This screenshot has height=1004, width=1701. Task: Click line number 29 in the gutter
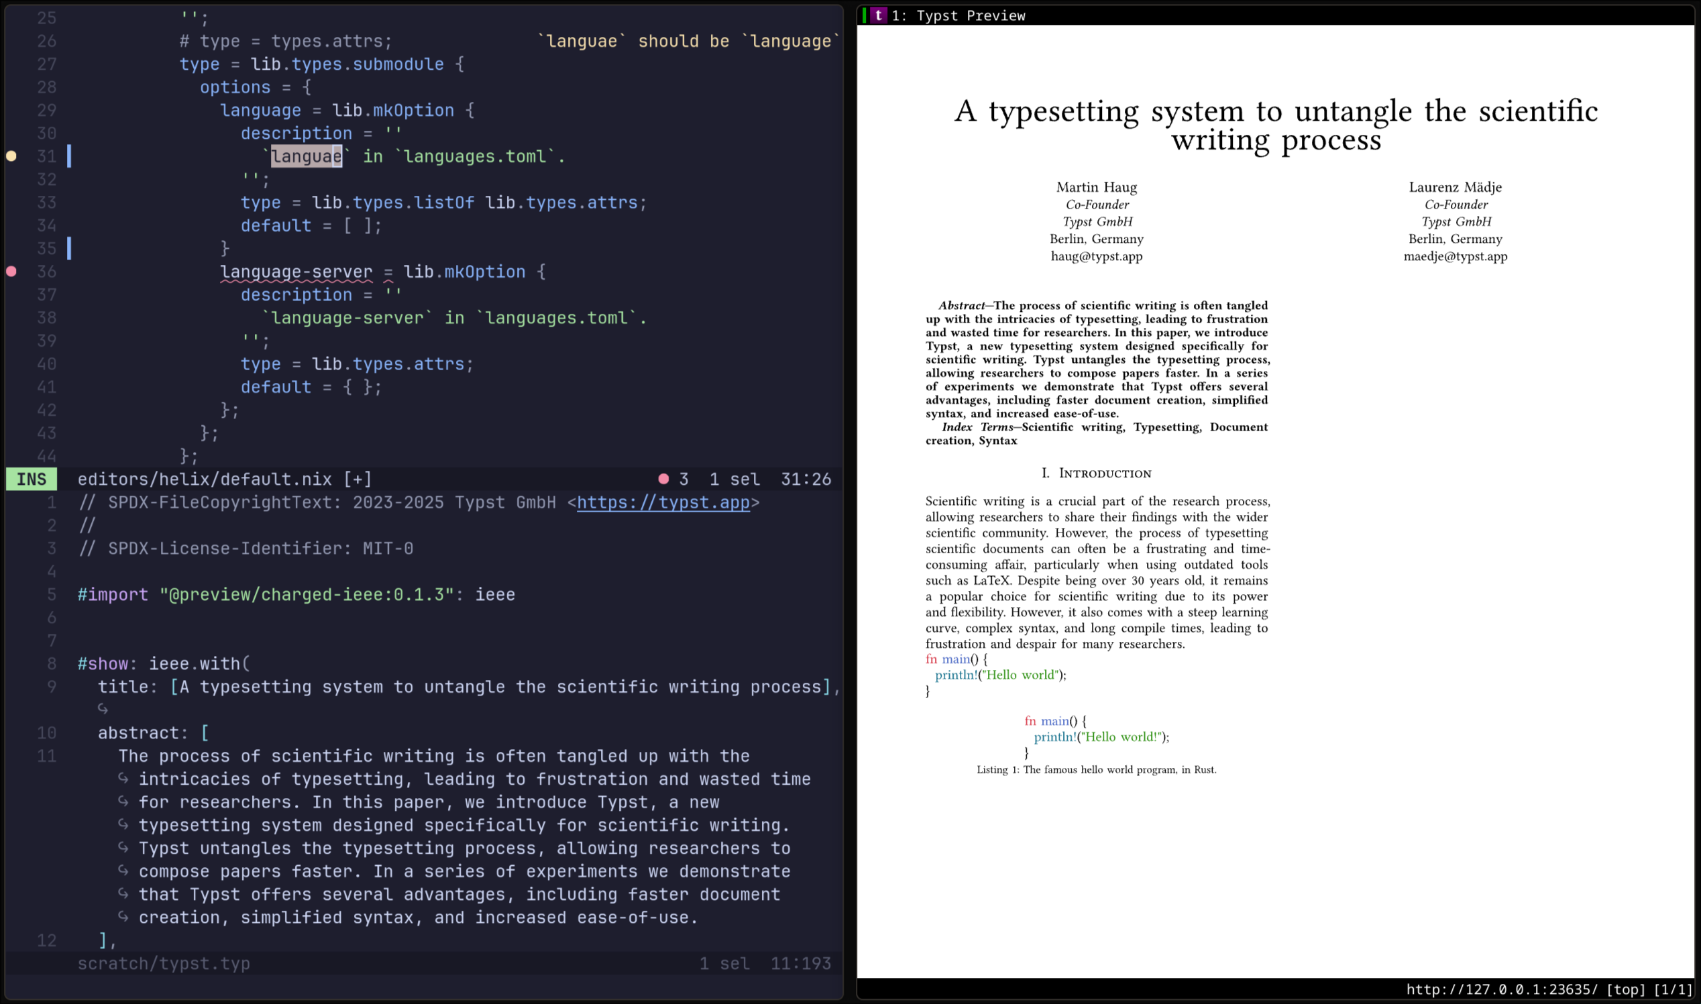(x=47, y=110)
